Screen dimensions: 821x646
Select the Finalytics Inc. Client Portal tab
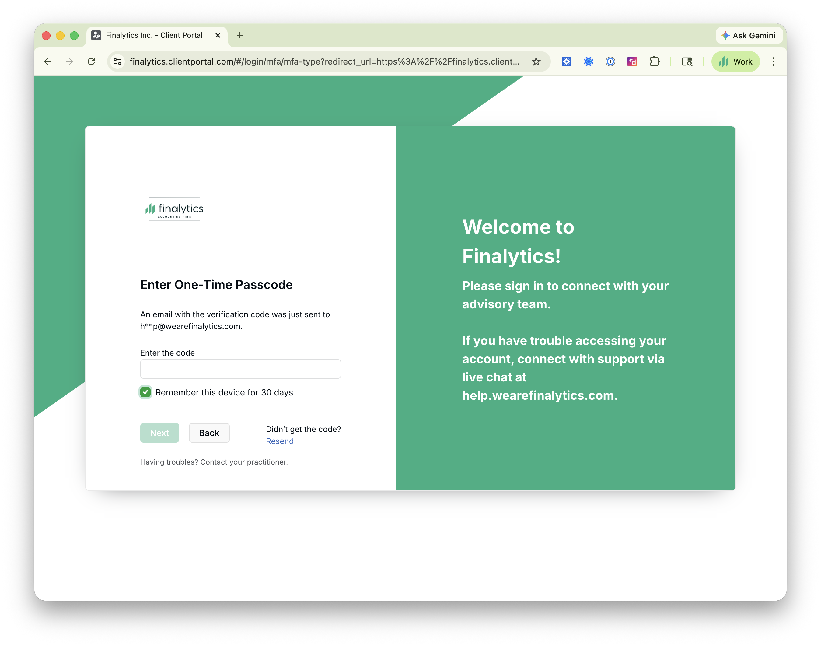[x=154, y=36]
